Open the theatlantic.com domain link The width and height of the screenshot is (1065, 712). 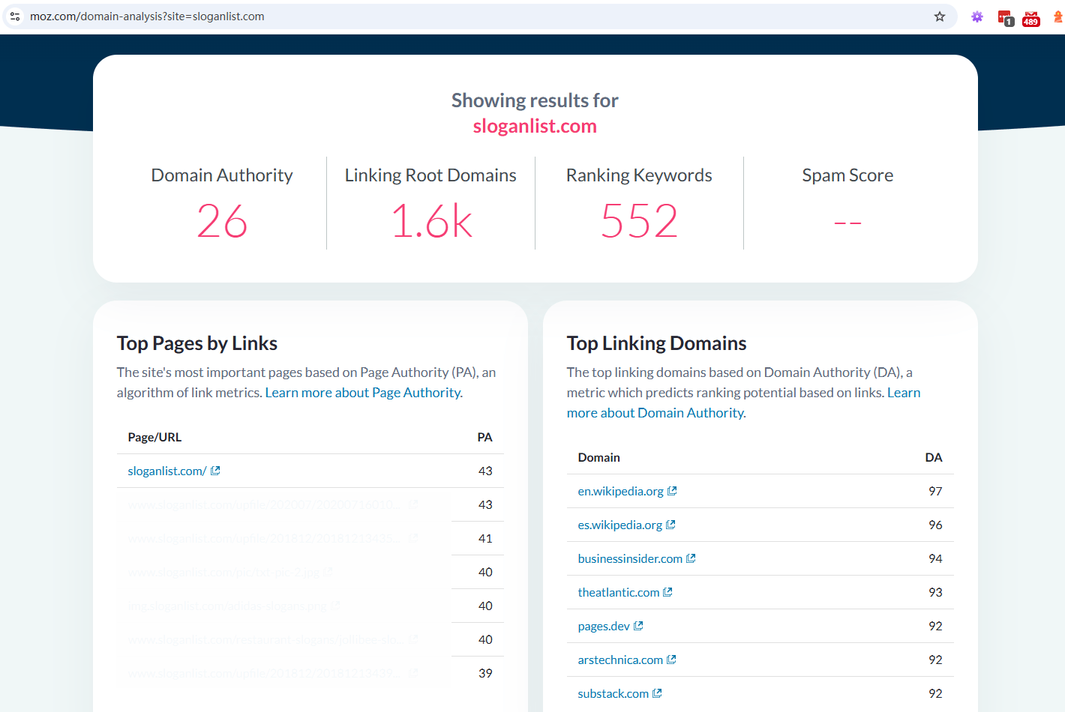(x=619, y=592)
